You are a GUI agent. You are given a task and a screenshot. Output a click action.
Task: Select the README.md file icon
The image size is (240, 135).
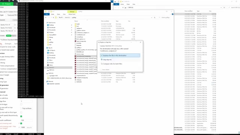(75, 52)
